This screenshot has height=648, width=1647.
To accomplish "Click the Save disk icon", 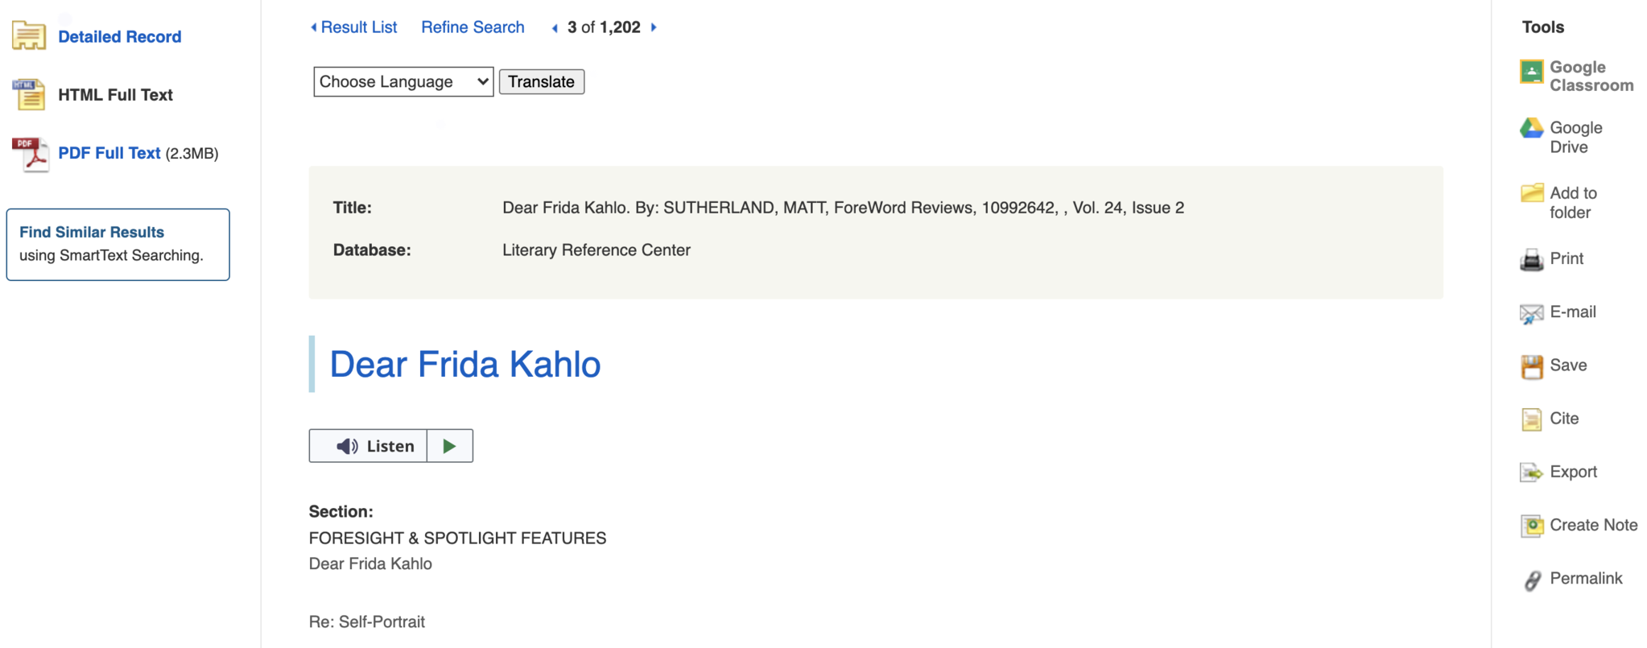I will point(1531,366).
